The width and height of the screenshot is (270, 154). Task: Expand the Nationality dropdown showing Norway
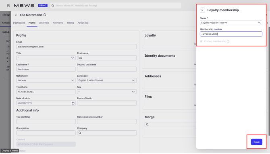pyautogui.click(x=46, y=80)
